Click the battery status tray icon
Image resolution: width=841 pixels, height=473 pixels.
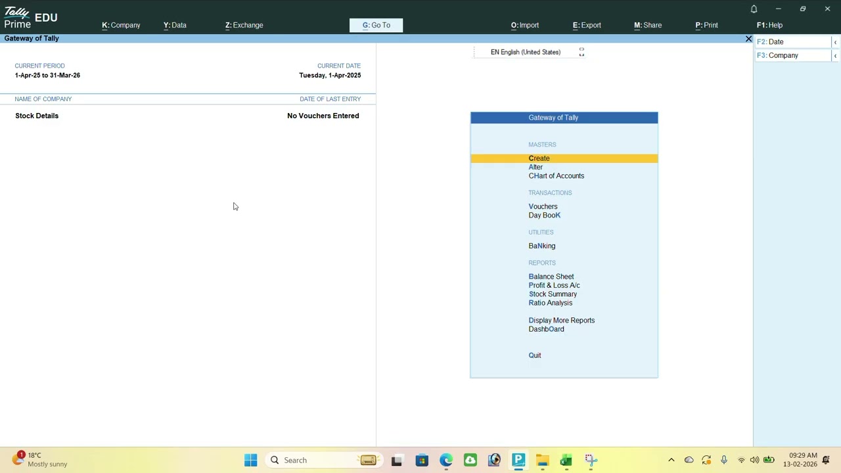[x=768, y=461]
